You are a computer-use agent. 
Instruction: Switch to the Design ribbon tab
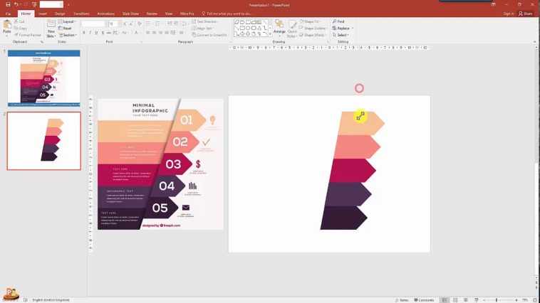click(60, 14)
